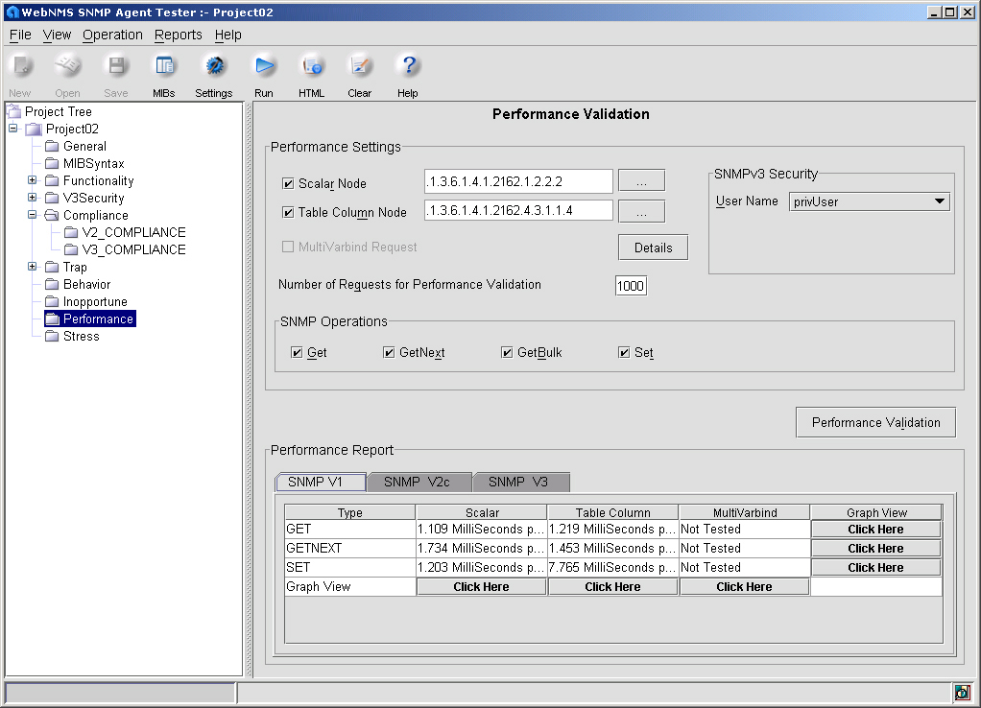This screenshot has height=708, width=981.
Task: Click the Stress folder icon
Action: [x=52, y=337]
